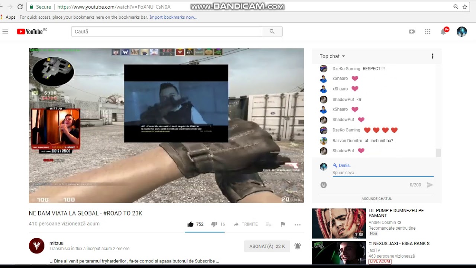
Task: Toggle the channel notification bell
Action: point(297,246)
